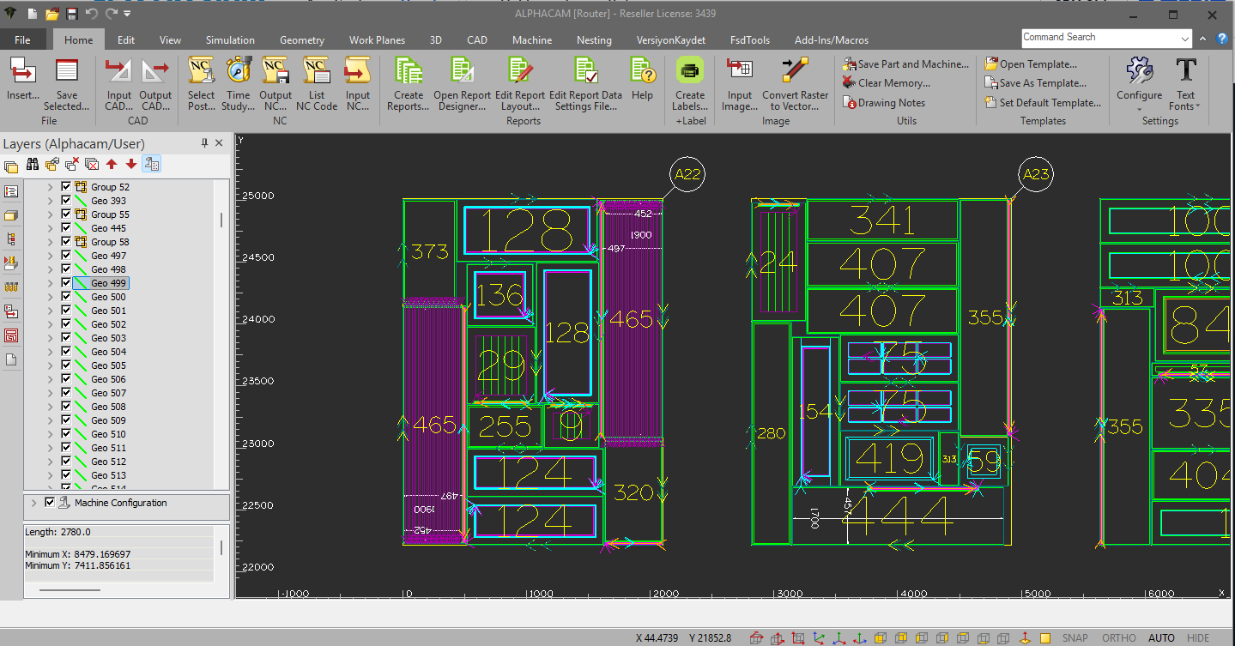Open List NC Code

(317, 72)
